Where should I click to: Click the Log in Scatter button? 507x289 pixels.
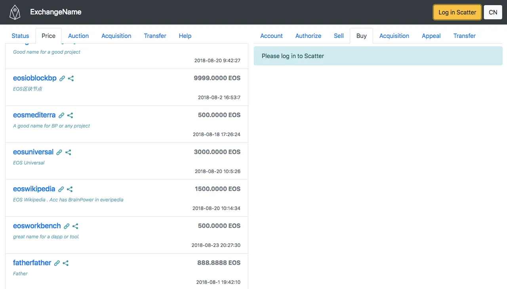(x=457, y=12)
